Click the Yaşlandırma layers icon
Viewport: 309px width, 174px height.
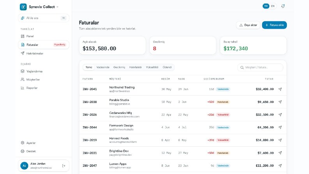tap(23, 71)
